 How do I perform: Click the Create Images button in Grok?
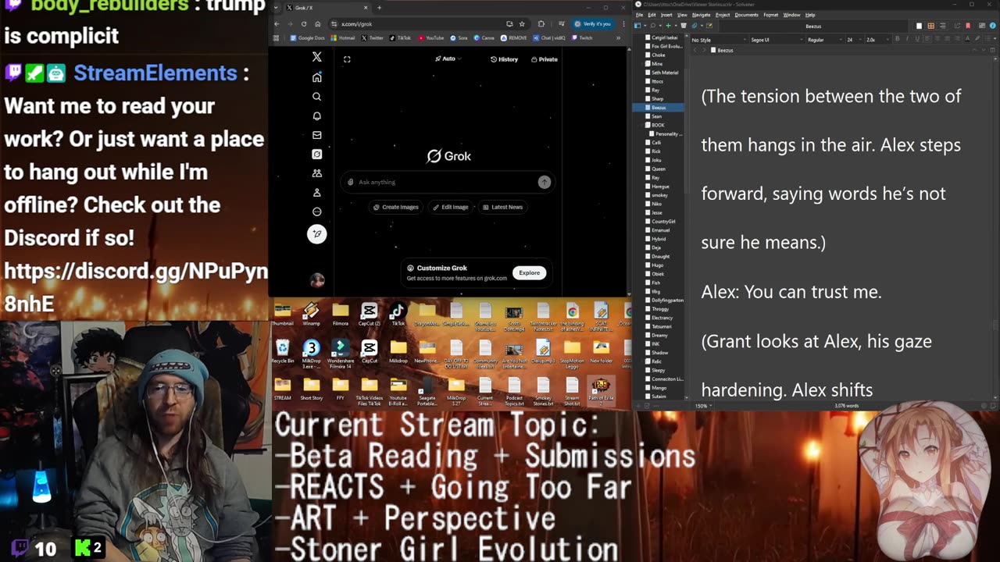pos(395,207)
